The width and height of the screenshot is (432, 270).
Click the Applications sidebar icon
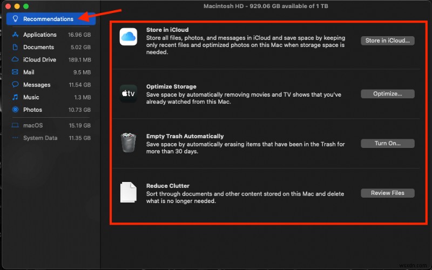click(x=15, y=35)
